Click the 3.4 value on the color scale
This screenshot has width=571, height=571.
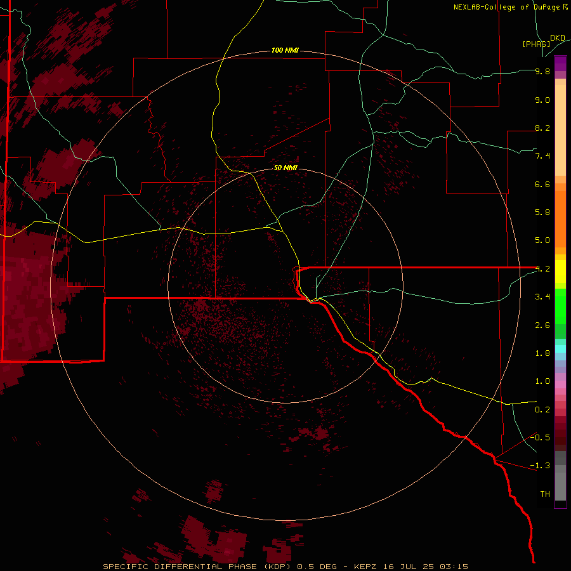point(542,297)
